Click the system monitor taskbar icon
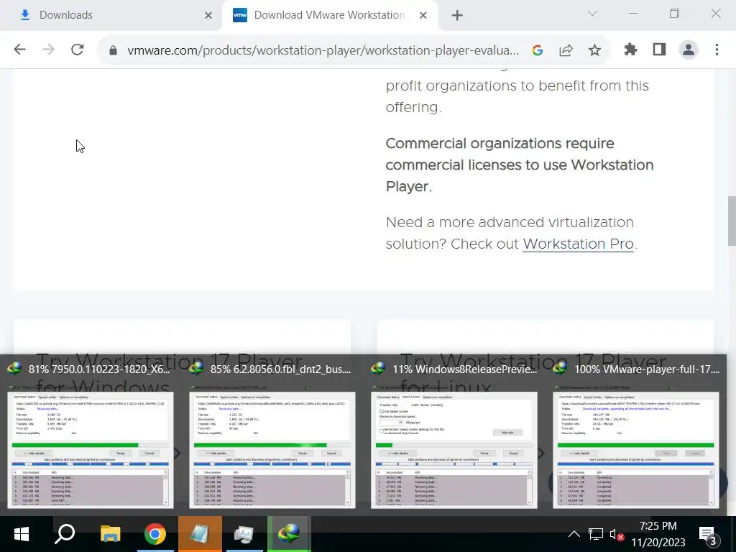Viewport: 736px width, 552px height. coord(244,534)
